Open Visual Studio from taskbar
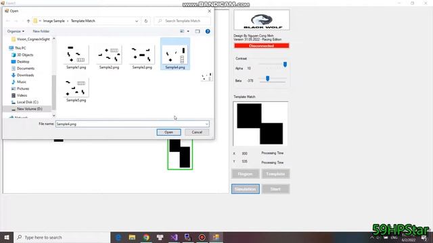The image size is (433, 243). point(174,237)
